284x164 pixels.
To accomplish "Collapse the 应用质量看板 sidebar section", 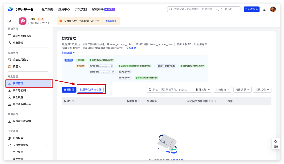I will [47, 145].
